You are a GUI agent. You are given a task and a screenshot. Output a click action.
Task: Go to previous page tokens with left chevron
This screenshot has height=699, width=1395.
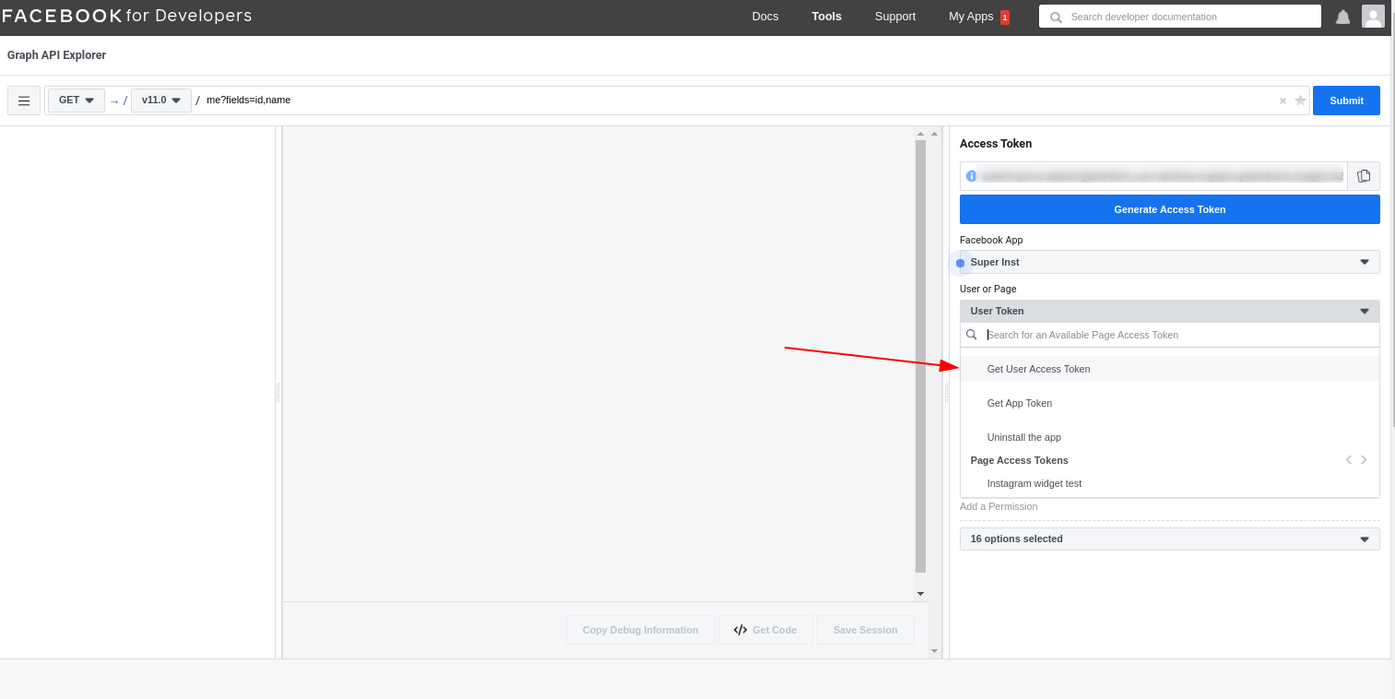pos(1348,459)
